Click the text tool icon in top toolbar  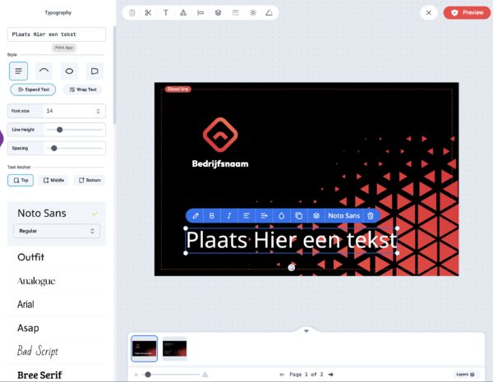click(x=165, y=12)
